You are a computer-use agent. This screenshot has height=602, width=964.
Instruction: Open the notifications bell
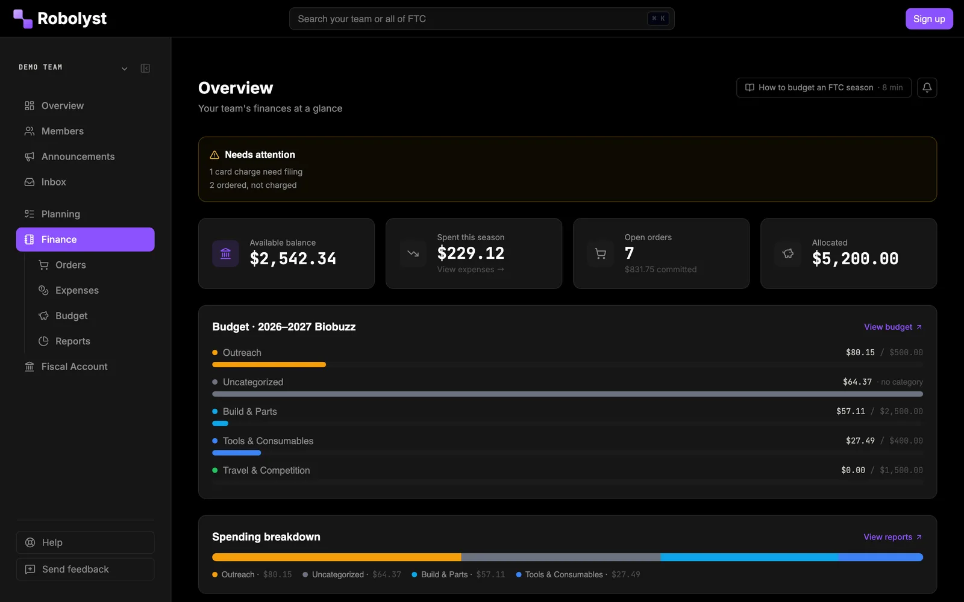[x=927, y=87]
